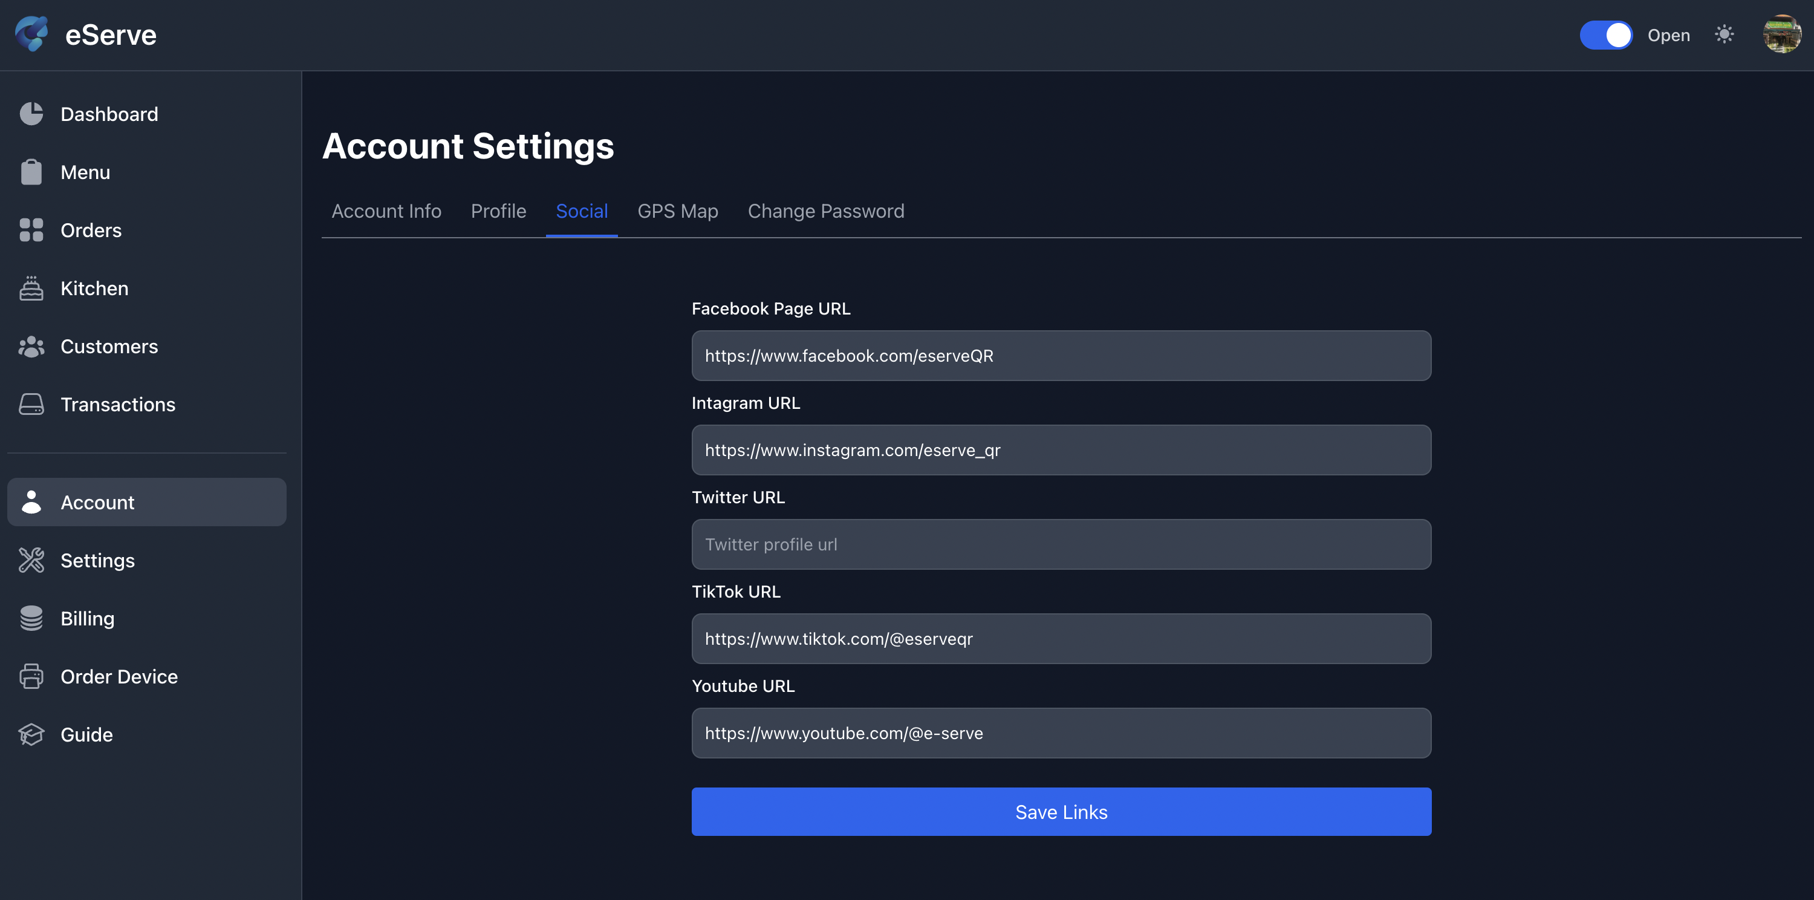The image size is (1814, 900).
Task: Toggle the Open status switch
Action: (1605, 35)
